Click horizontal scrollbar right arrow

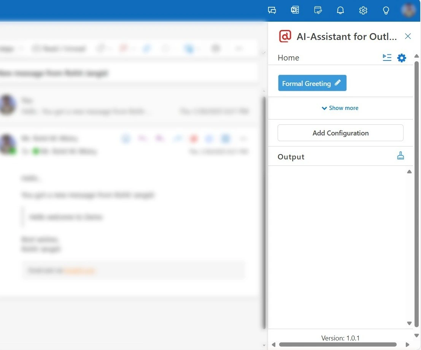pos(407,345)
